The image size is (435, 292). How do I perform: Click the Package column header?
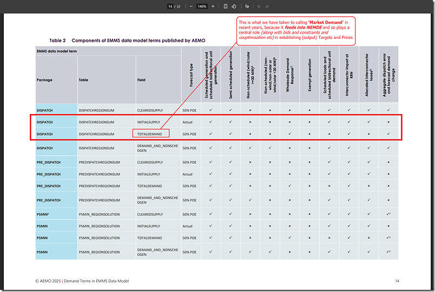45,80
